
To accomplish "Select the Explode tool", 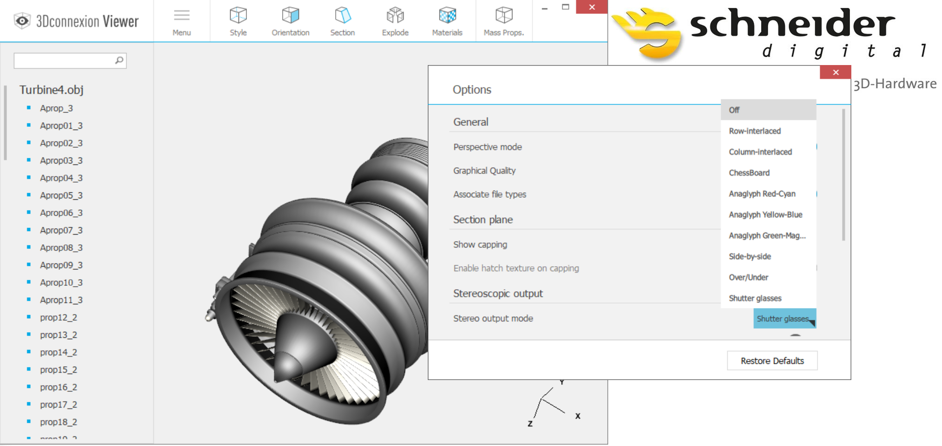I will (395, 22).
